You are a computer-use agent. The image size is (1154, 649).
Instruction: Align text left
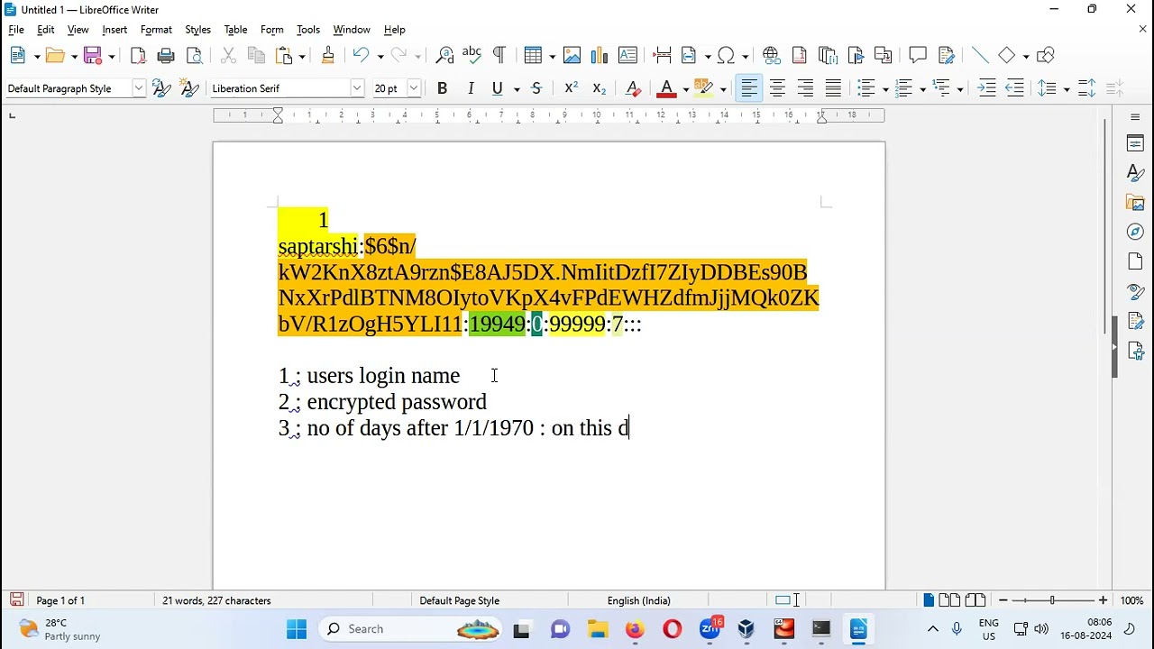[x=748, y=88]
